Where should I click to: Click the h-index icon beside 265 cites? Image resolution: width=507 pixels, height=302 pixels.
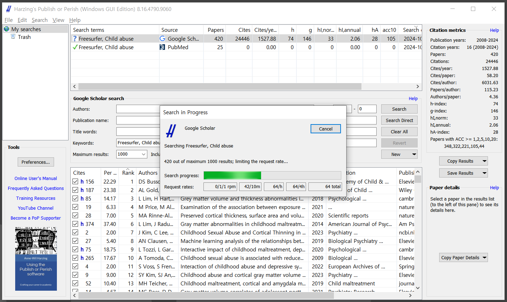[82, 258]
